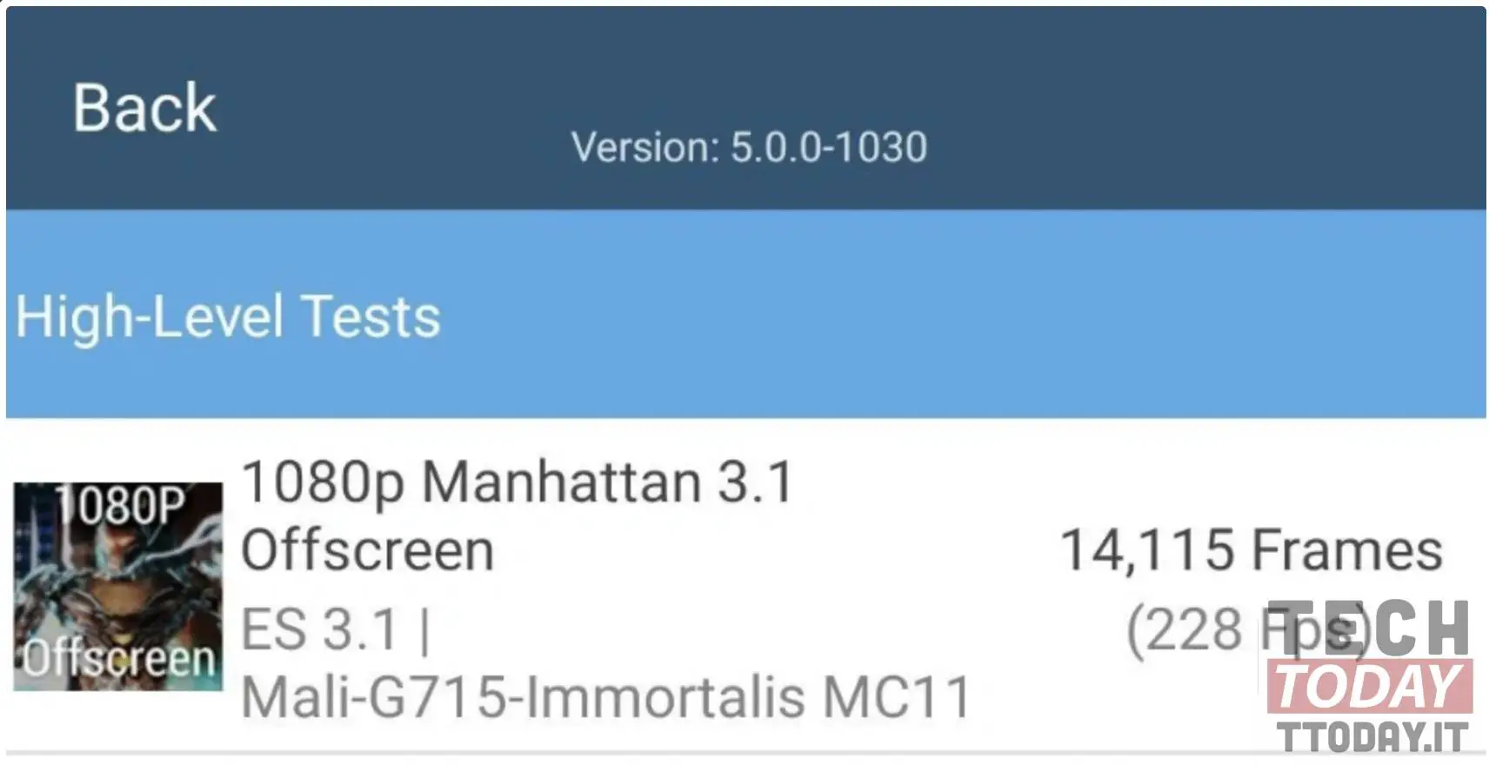This screenshot has height=765, width=1489.
Task: Visit the TTODAY.IT link
Action: 1373,736
